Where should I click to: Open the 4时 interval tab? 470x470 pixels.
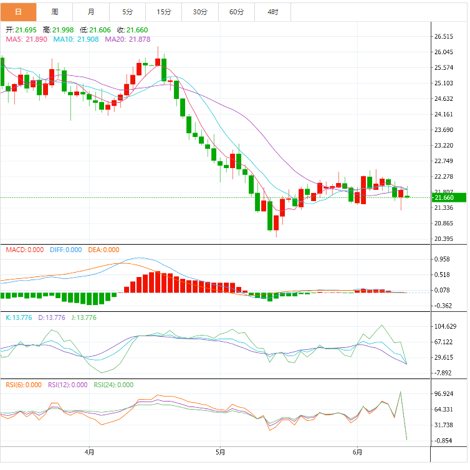click(273, 12)
